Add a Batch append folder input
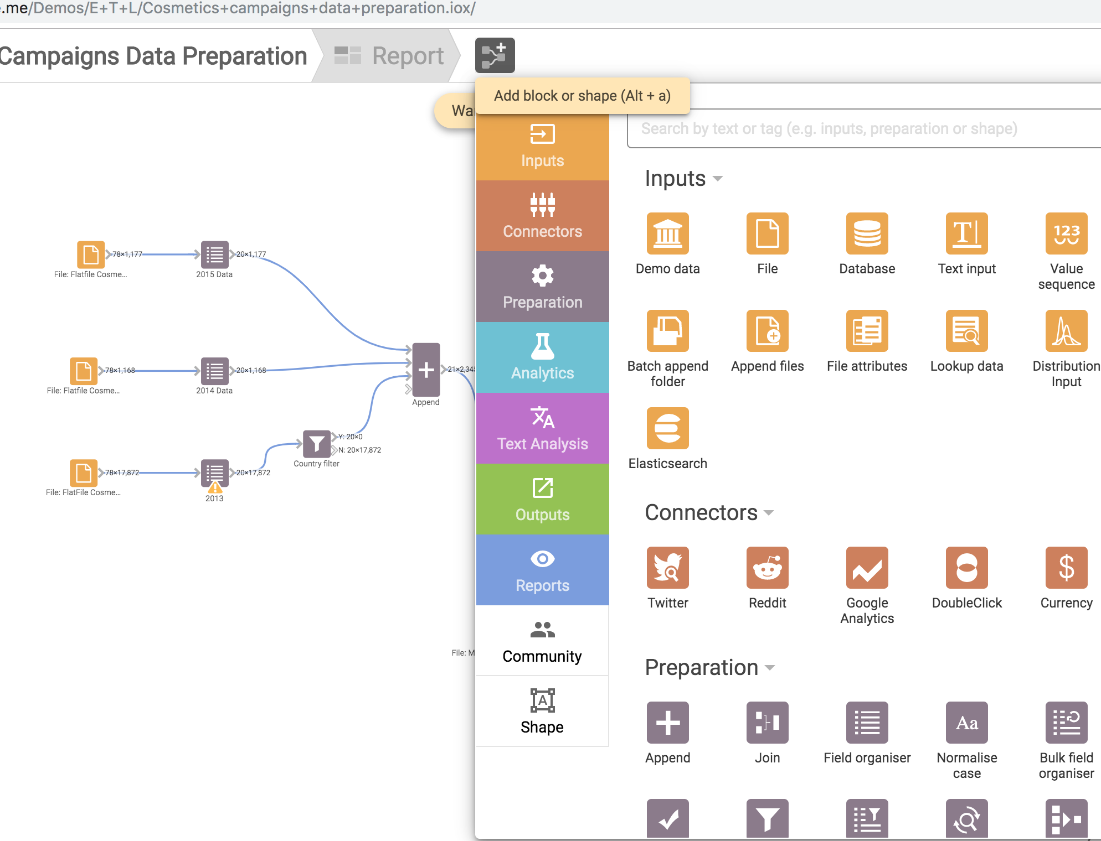1101x841 pixels. pyautogui.click(x=667, y=332)
